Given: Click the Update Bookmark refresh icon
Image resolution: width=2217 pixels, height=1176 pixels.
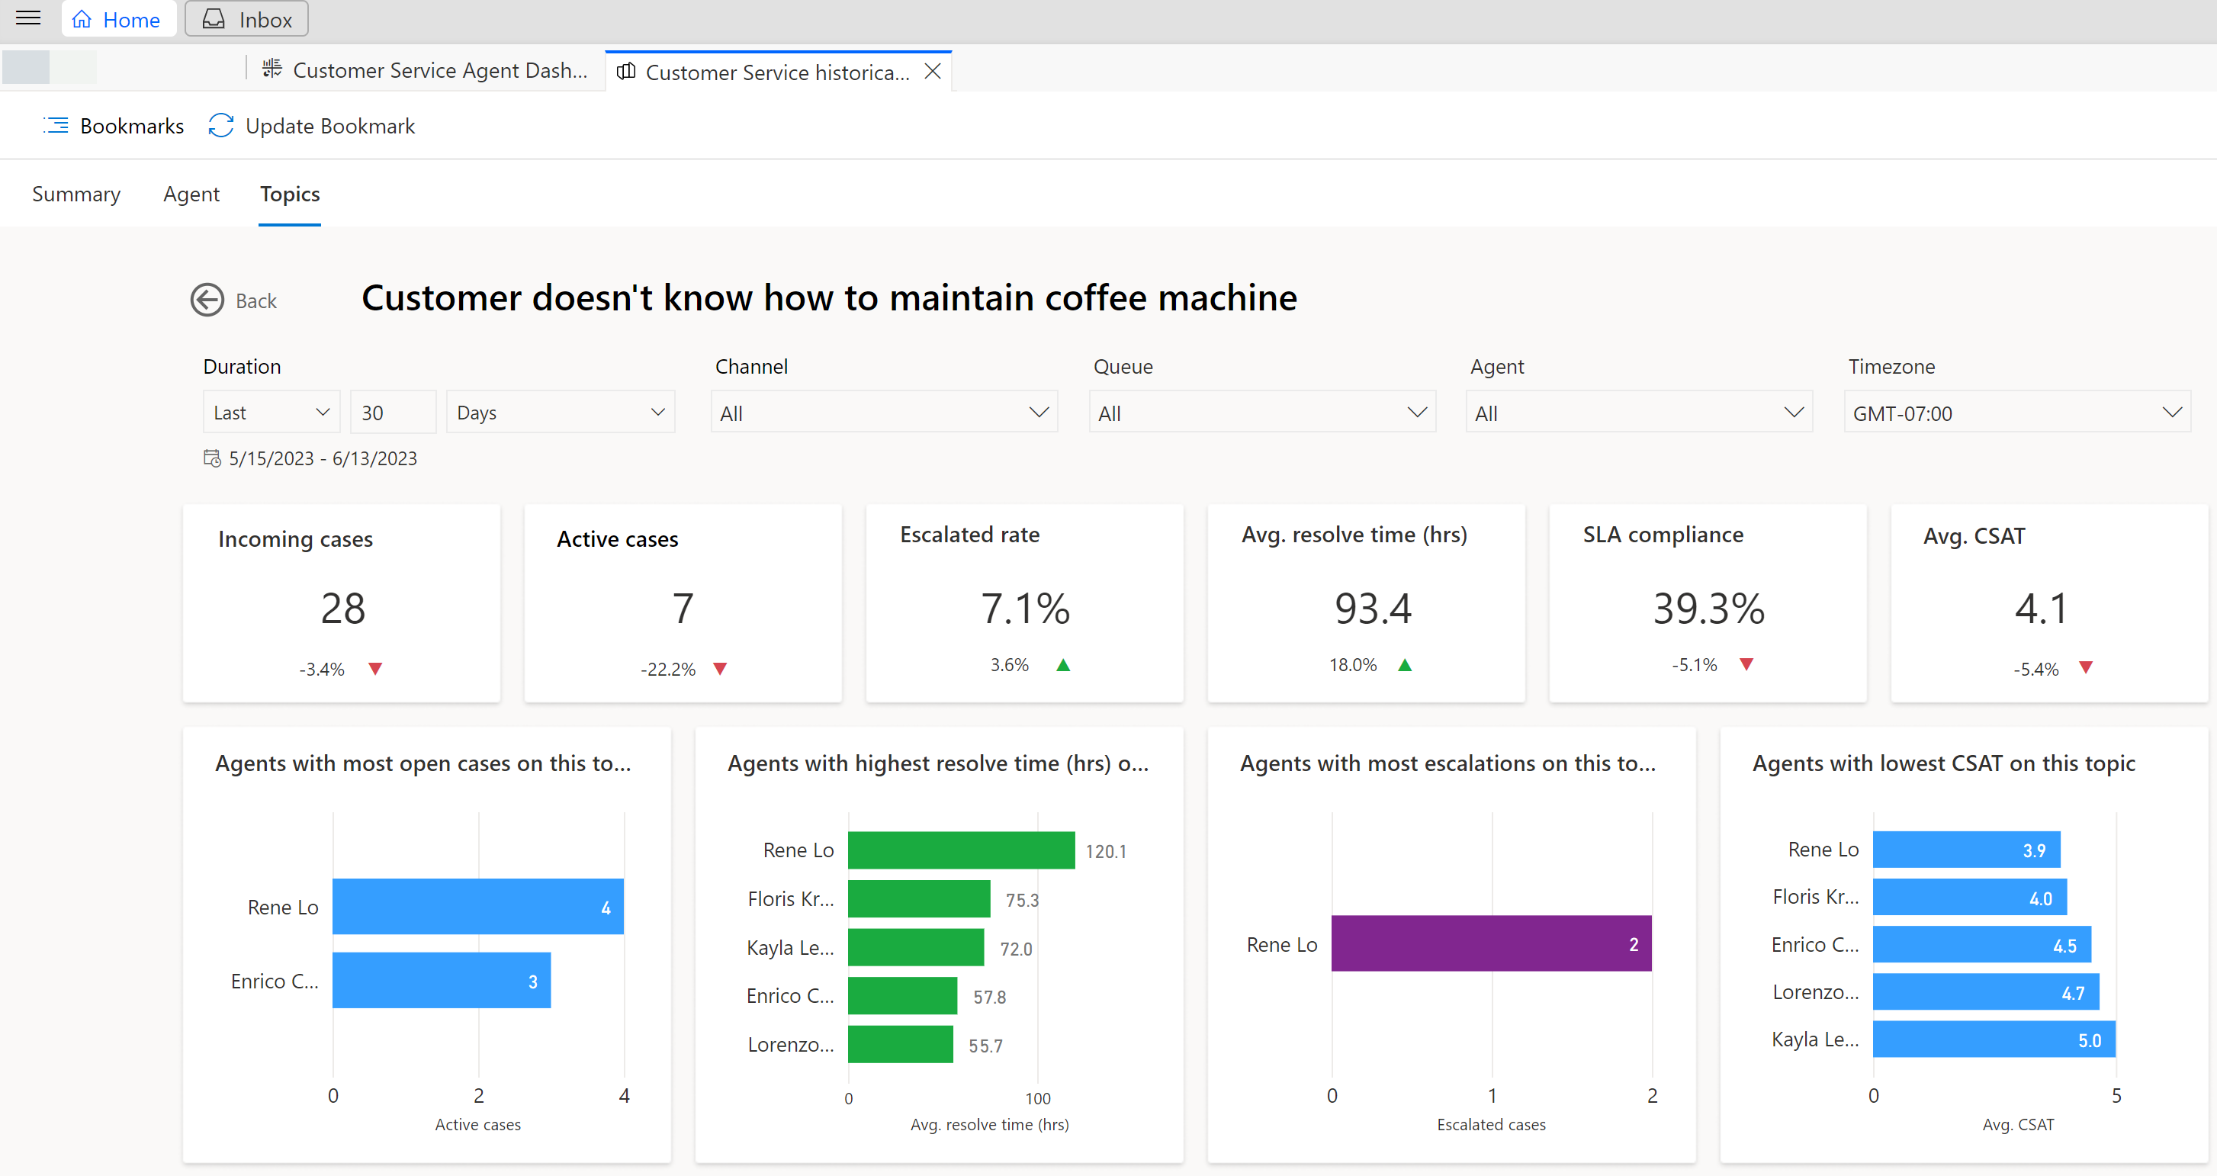Looking at the screenshot, I should (x=220, y=126).
